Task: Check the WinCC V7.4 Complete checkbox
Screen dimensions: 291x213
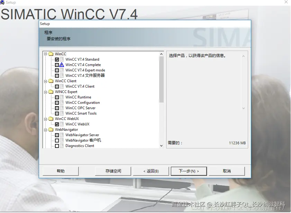Action: point(57,65)
